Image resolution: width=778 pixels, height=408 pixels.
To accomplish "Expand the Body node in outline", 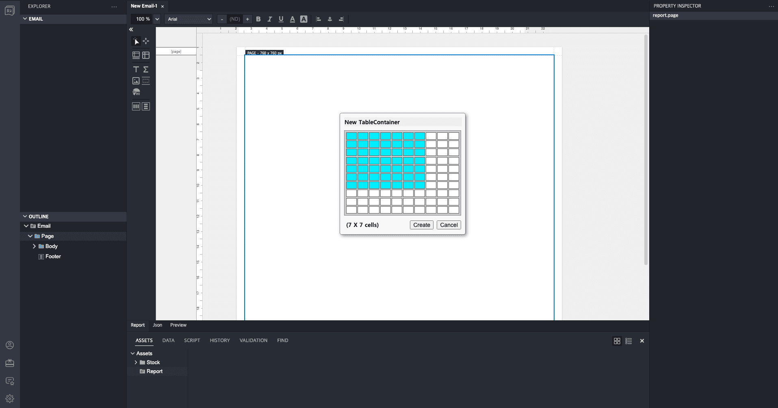I will coord(34,246).
